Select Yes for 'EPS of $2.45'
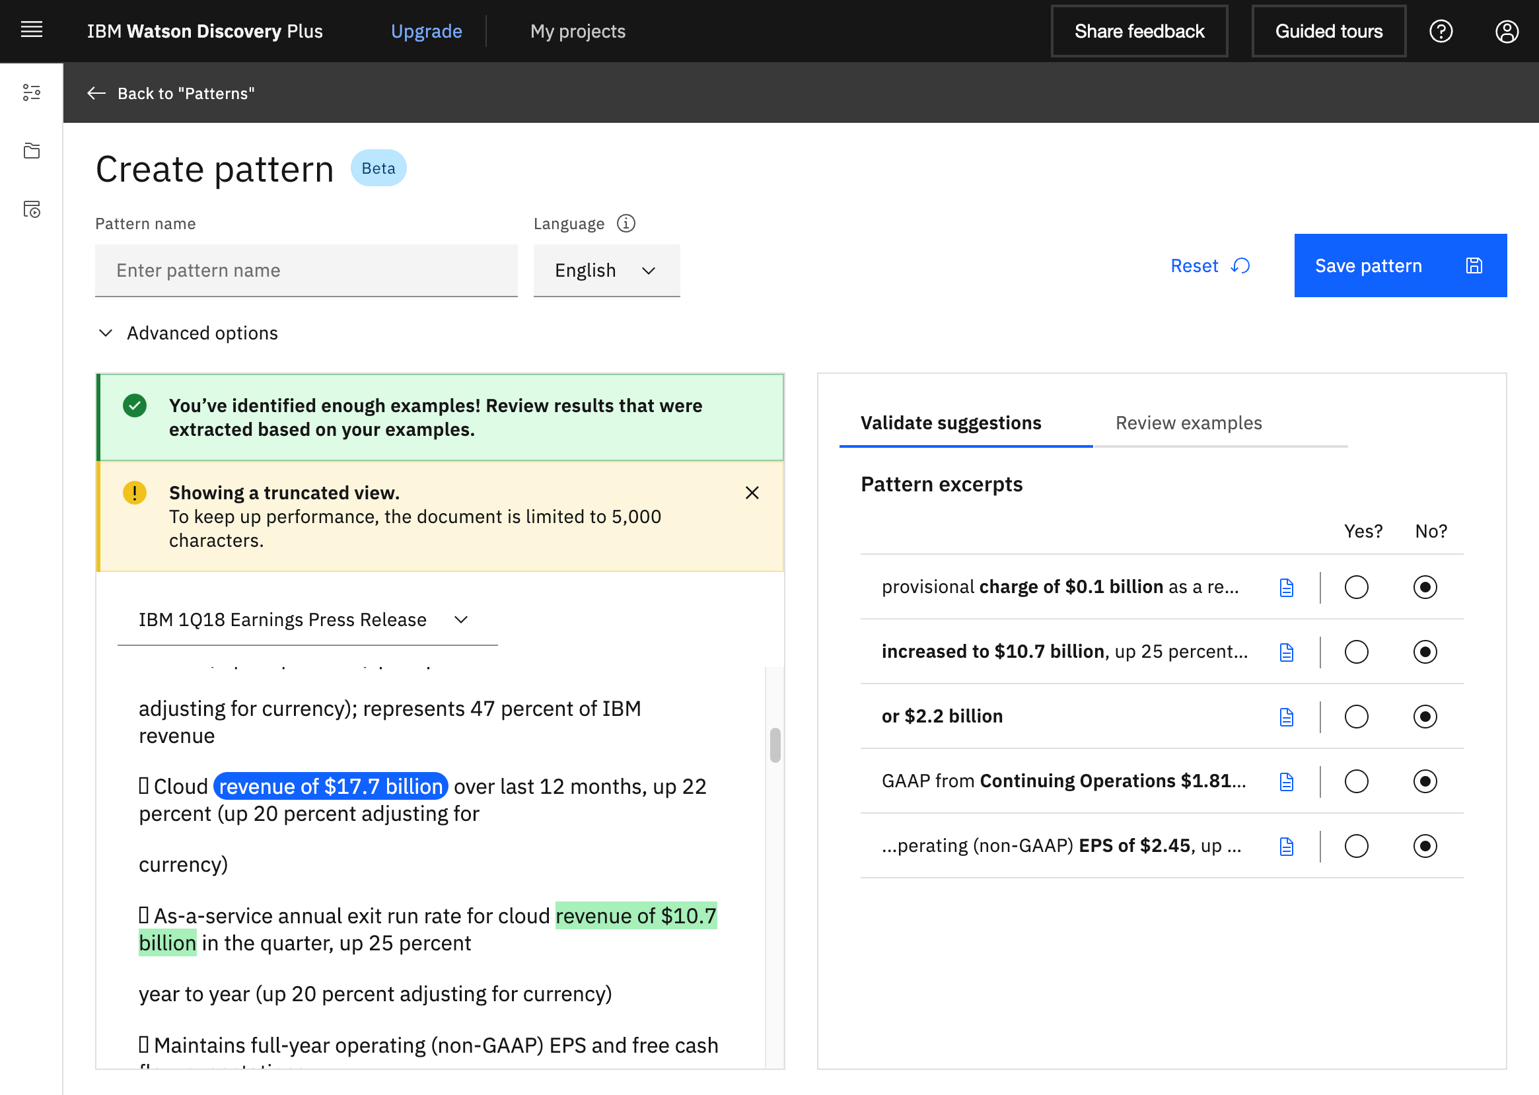This screenshot has height=1095, width=1539. point(1356,846)
